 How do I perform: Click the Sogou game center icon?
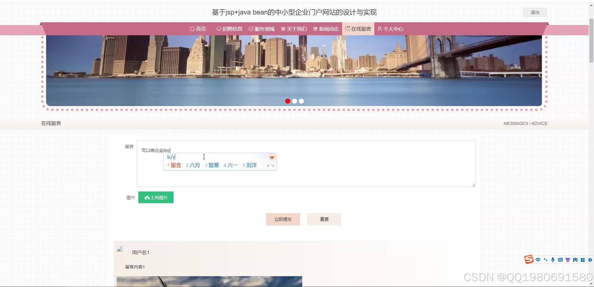[575, 260]
